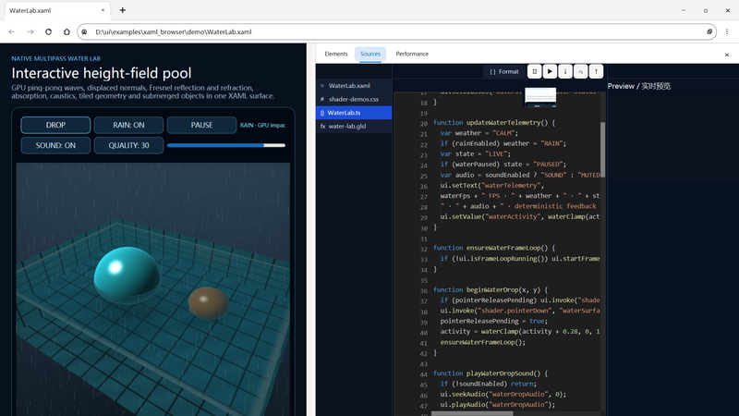Open the browser three-dot menu
Image resolution: width=739 pixels, height=416 pixels.
click(x=727, y=32)
